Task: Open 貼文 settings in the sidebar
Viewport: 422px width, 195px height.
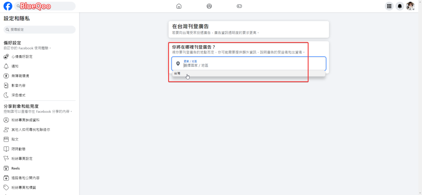Action: tap(15, 139)
